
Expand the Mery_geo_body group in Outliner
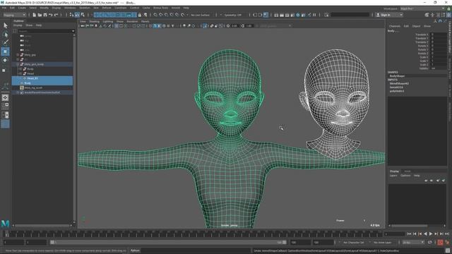[18, 64]
